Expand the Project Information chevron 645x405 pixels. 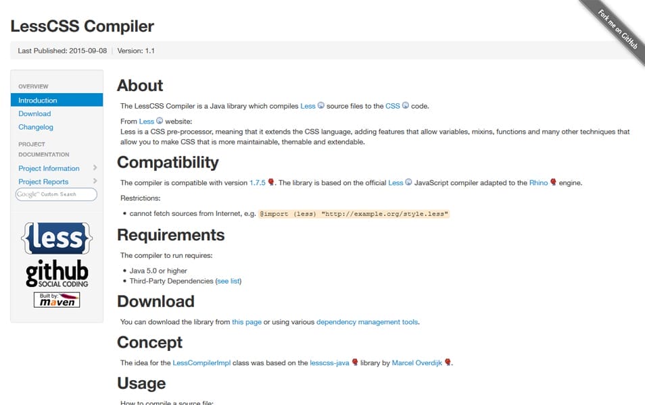click(x=95, y=167)
